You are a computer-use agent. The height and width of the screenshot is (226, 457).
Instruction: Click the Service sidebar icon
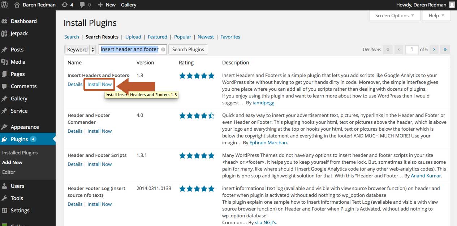5,111
